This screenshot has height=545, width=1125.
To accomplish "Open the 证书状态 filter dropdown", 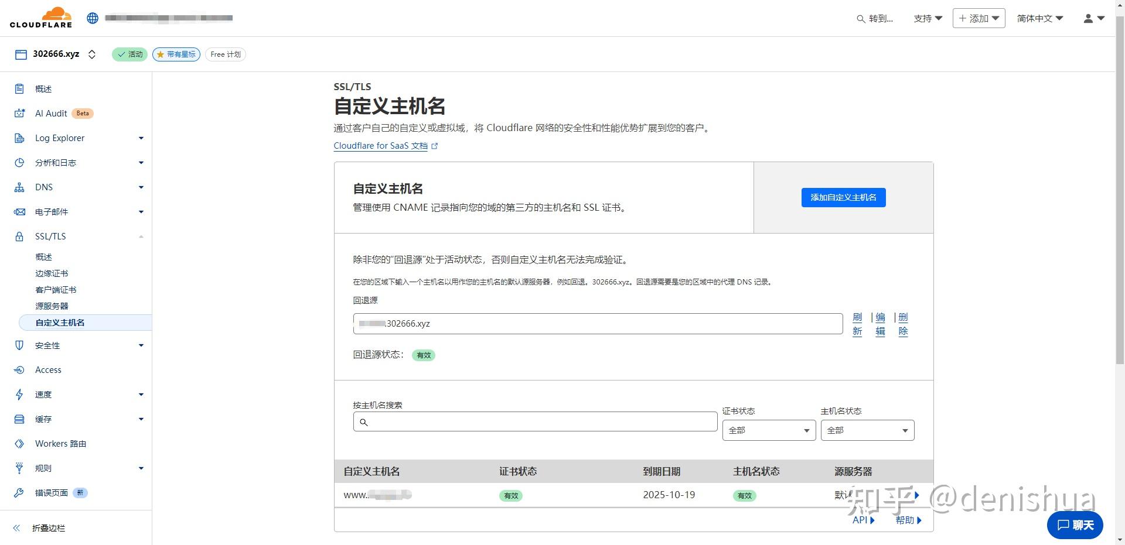I will [768, 430].
